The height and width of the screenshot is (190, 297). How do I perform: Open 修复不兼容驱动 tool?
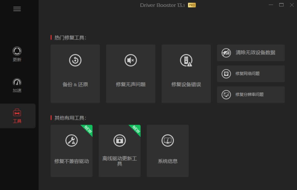[71, 151]
